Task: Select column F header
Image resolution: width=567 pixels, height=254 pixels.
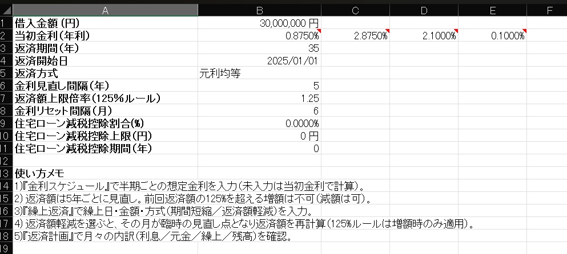Action: click(x=547, y=10)
